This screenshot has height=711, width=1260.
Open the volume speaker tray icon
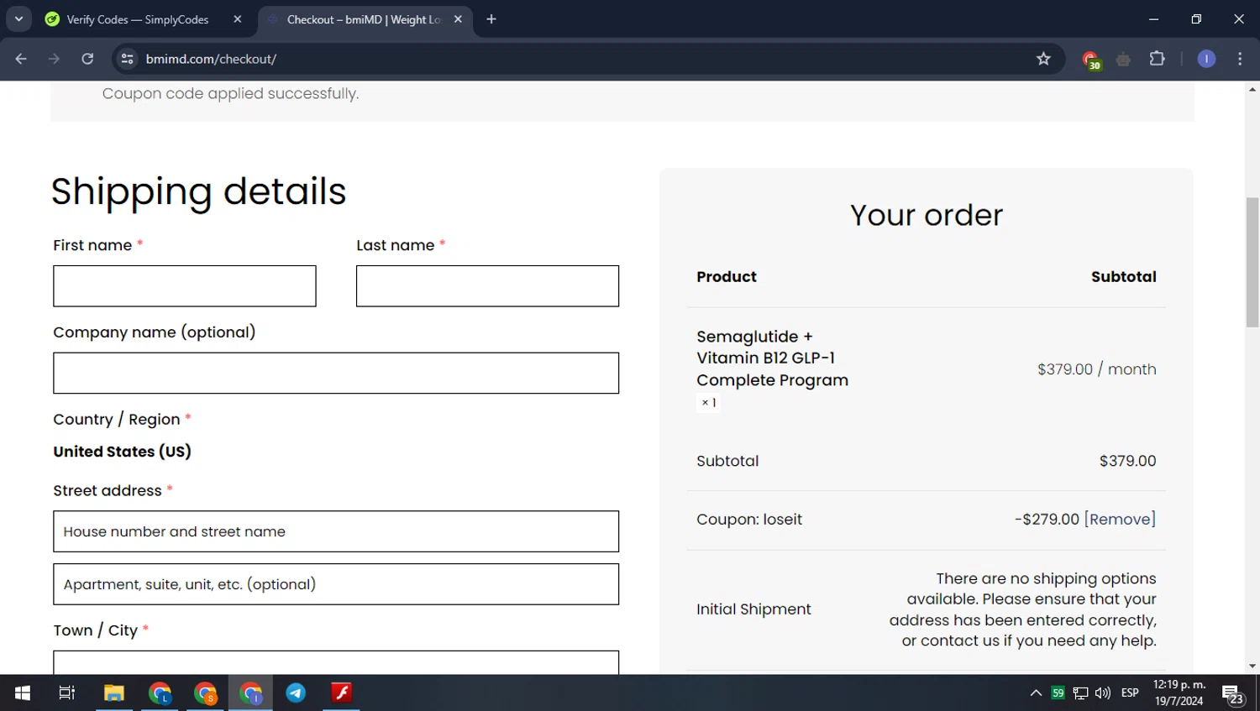1103,693
